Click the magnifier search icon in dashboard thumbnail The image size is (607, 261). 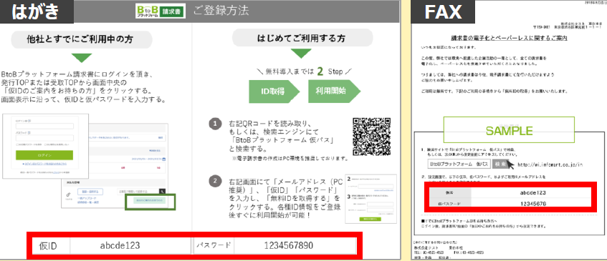(x=163, y=191)
